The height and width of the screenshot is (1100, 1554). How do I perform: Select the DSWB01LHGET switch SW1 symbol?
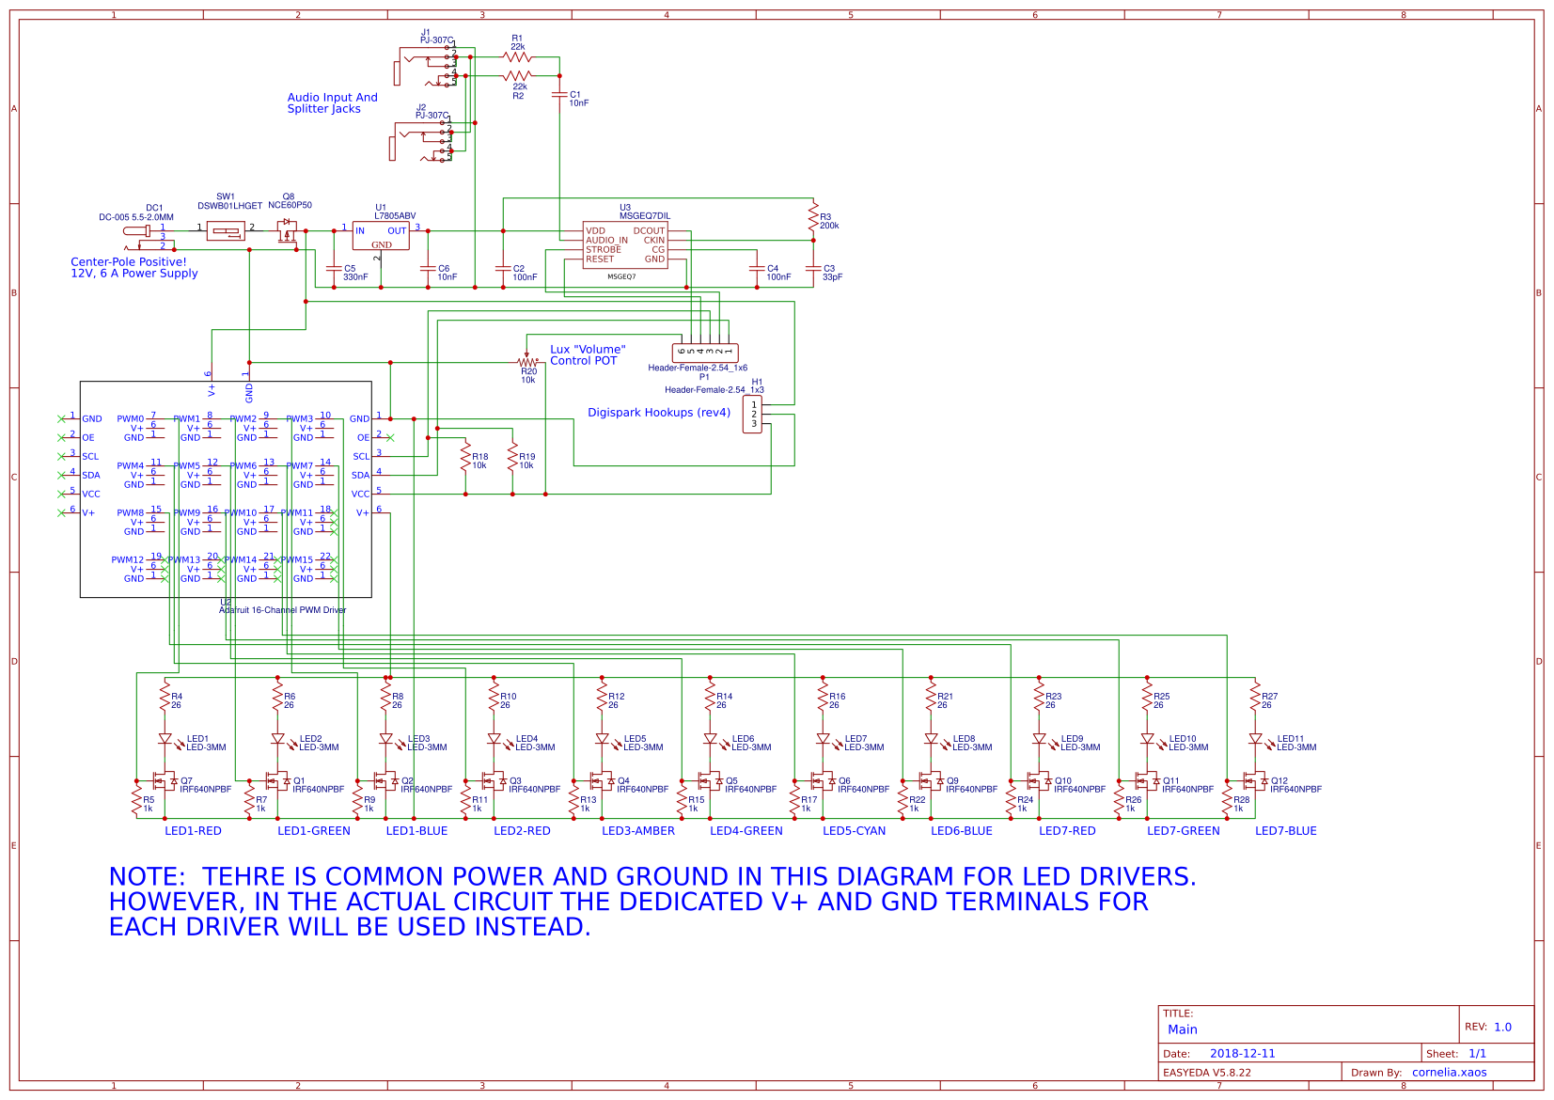click(226, 230)
